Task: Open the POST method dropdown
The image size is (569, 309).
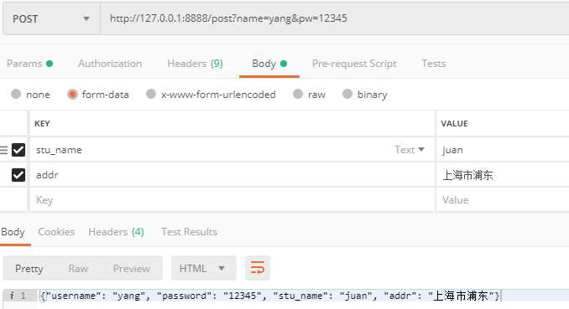Action: coord(51,18)
